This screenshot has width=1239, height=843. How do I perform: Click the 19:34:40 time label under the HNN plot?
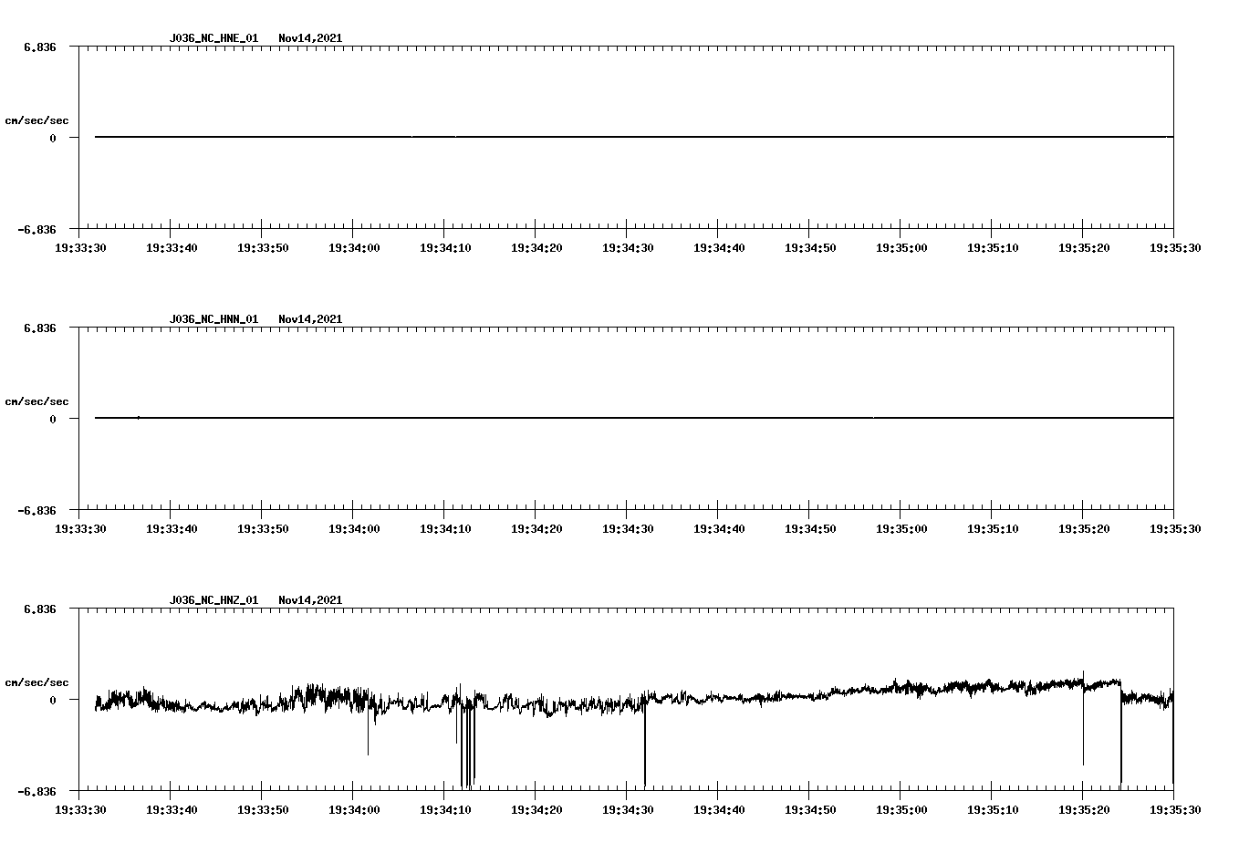tap(719, 528)
